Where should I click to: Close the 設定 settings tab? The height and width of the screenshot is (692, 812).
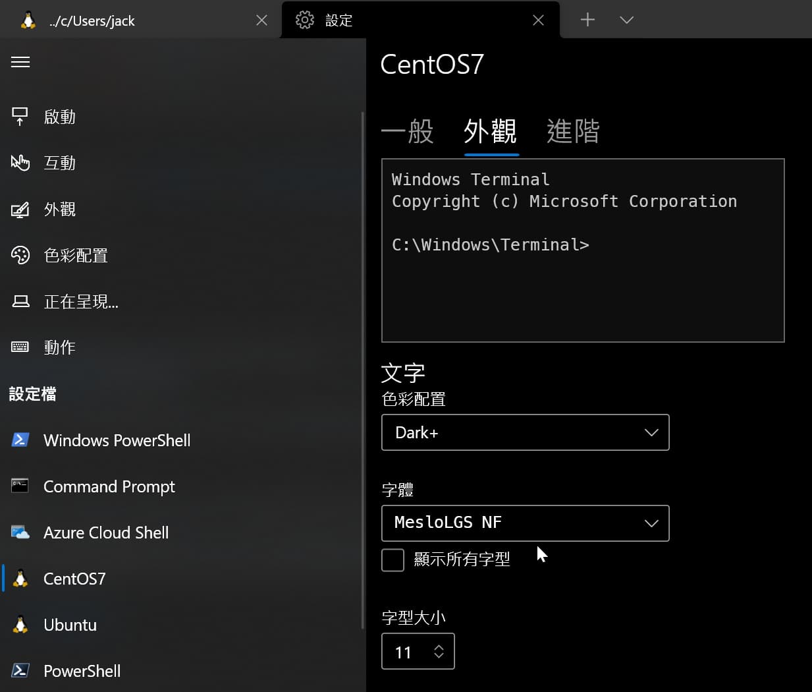click(x=538, y=20)
